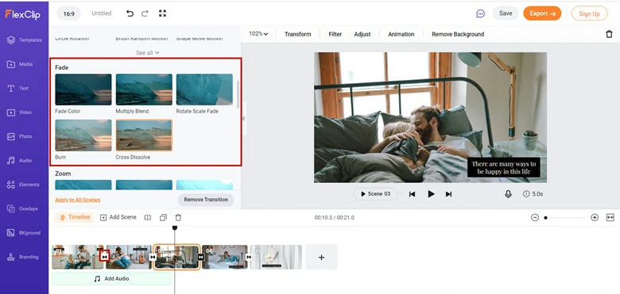This screenshot has height=294, width=620.
Task: Delete selected item with top trash icon
Action: tap(609, 34)
